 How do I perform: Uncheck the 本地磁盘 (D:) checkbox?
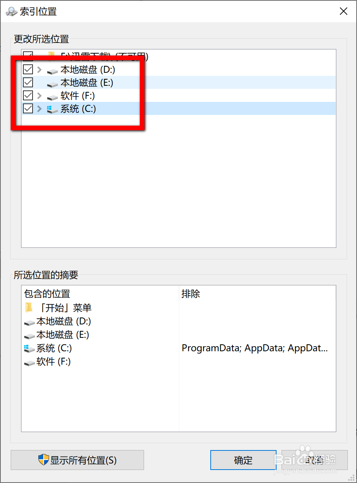pos(28,69)
